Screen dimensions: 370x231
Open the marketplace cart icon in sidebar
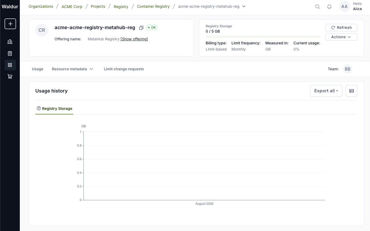pyautogui.click(x=10, y=77)
